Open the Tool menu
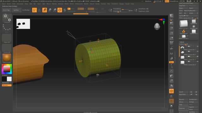202x113 pixels. click(x=109, y=4)
